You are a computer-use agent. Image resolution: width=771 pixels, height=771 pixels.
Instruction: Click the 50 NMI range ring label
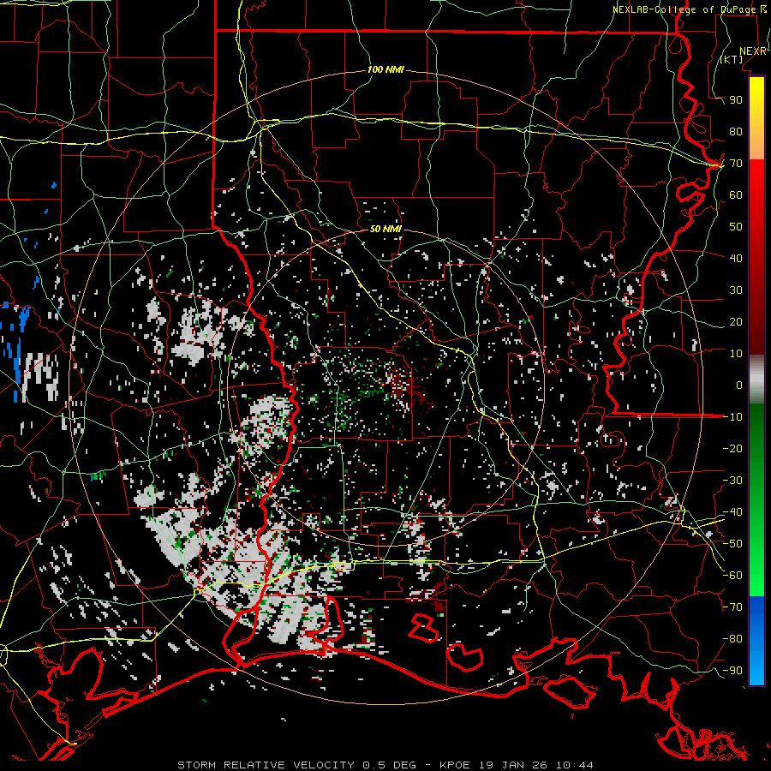coord(385,229)
